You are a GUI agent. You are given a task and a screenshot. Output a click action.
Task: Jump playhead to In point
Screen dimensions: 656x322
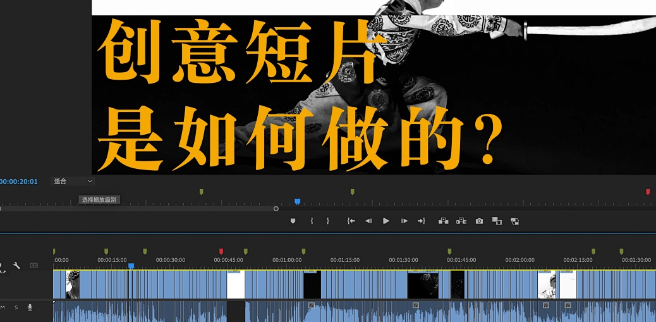coord(351,221)
